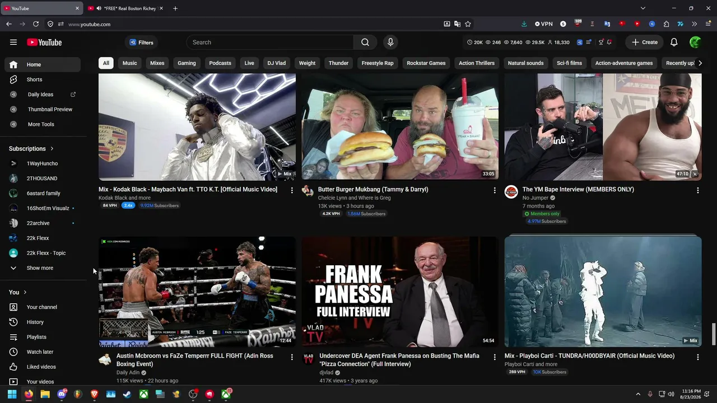
Task: Open the Windows Start menu
Action: click(12, 394)
